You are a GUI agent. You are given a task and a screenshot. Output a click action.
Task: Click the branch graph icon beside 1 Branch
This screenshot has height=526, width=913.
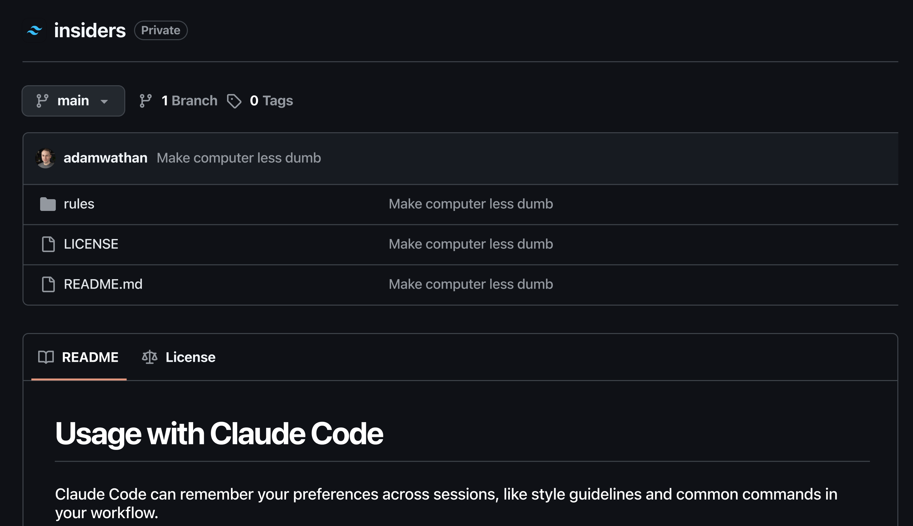tap(146, 101)
